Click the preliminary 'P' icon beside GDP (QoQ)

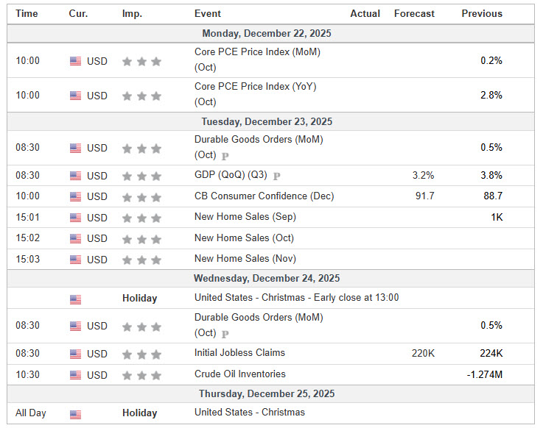[x=277, y=176]
